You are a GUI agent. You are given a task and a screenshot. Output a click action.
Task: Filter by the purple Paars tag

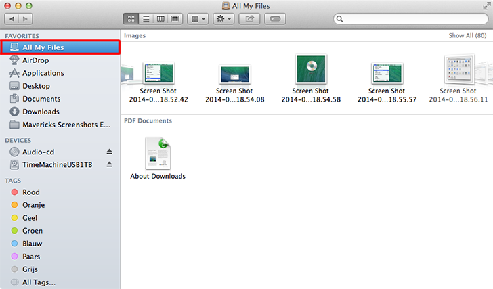tap(60, 257)
